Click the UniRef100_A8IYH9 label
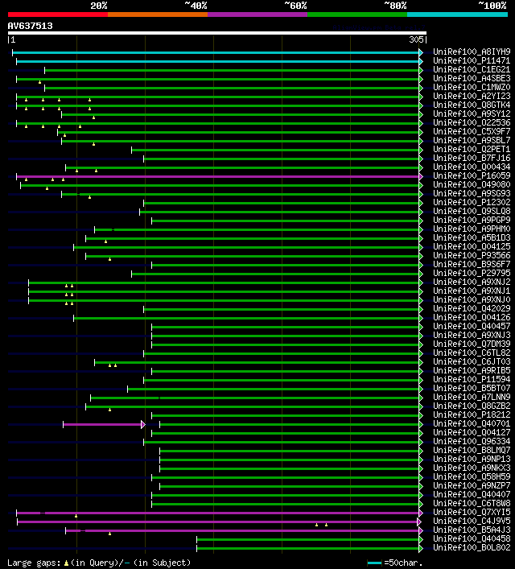 pos(472,52)
